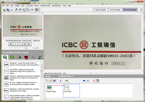Screen dimensions: 145x102
Task: Click the image index slider handle
Action: coord(26,48)
